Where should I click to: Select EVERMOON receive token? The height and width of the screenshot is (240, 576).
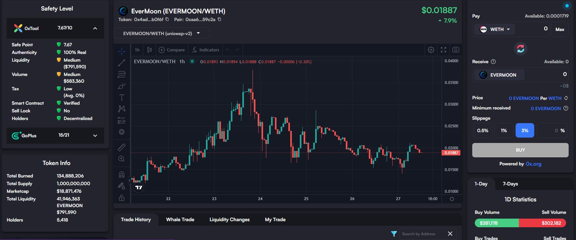(x=499, y=75)
